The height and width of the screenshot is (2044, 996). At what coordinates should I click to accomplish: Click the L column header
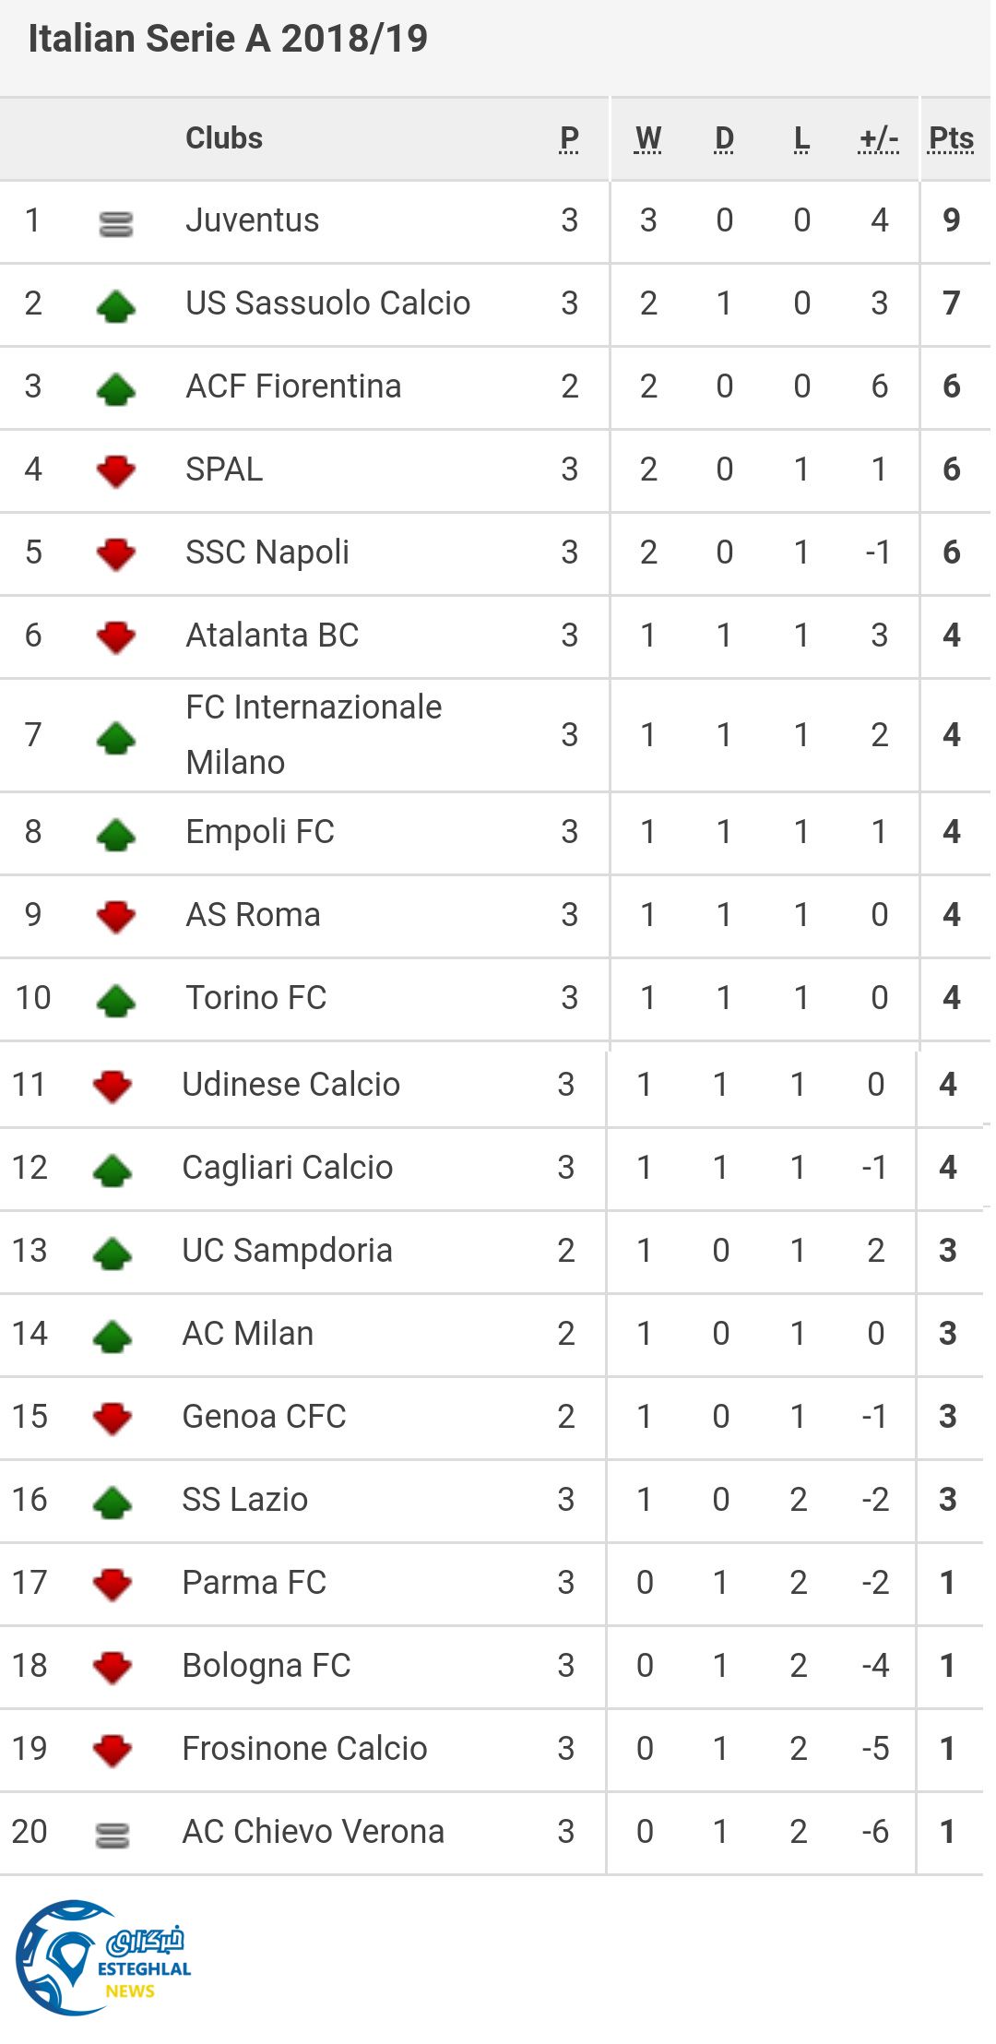801,138
